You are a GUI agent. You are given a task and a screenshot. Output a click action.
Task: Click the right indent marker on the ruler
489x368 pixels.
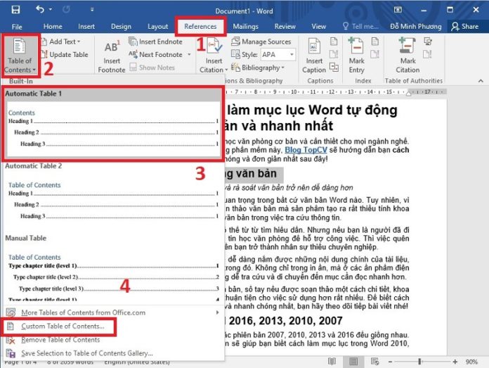click(408, 94)
